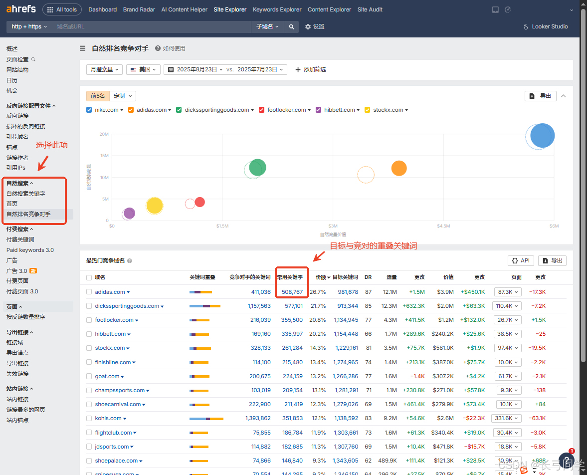The height and width of the screenshot is (475, 587).
Task: Open the 定制 dropdown
Action: (x=123, y=96)
